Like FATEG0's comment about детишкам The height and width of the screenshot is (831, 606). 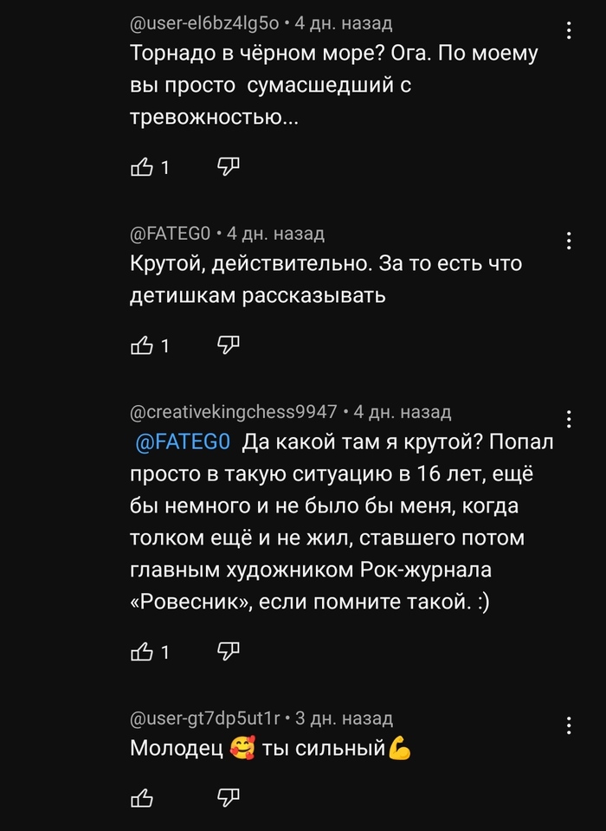(141, 345)
